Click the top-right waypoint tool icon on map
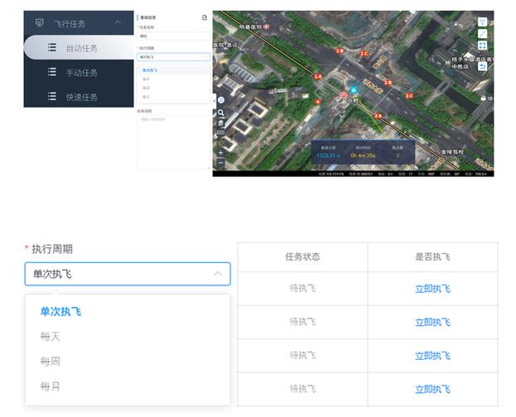Image resolution: width=516 pixels, height=417 pixels. 482,22
